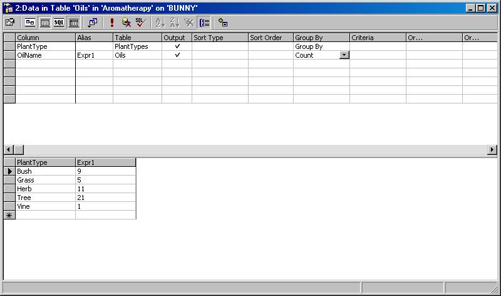The image size is (501, 296).
Task: Maximize the query window
Action: pyautogui.click(x=481, y=8)
